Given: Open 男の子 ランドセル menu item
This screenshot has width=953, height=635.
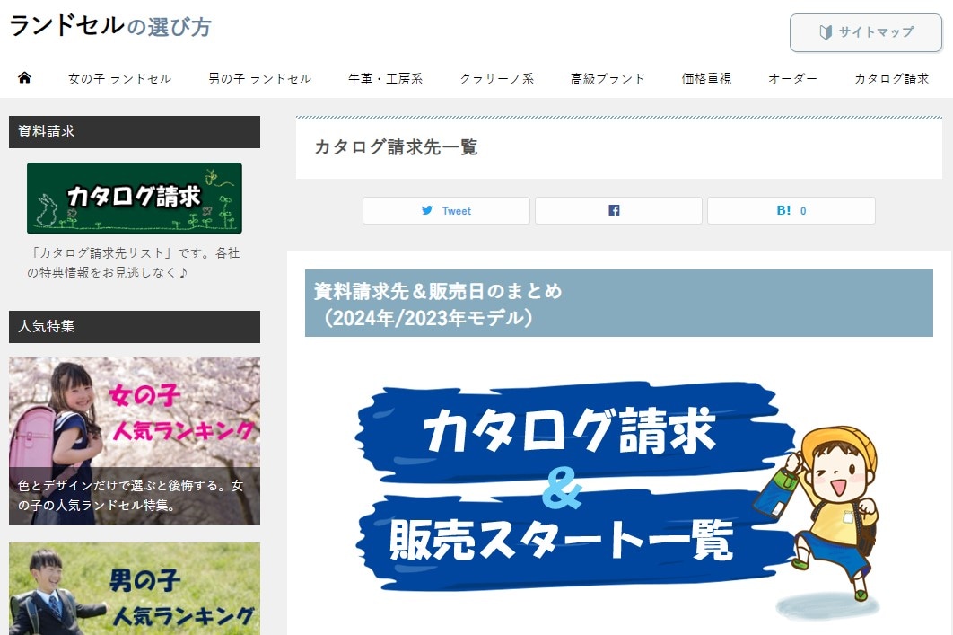Looking at the screenshot, I should tap(259, 79).
